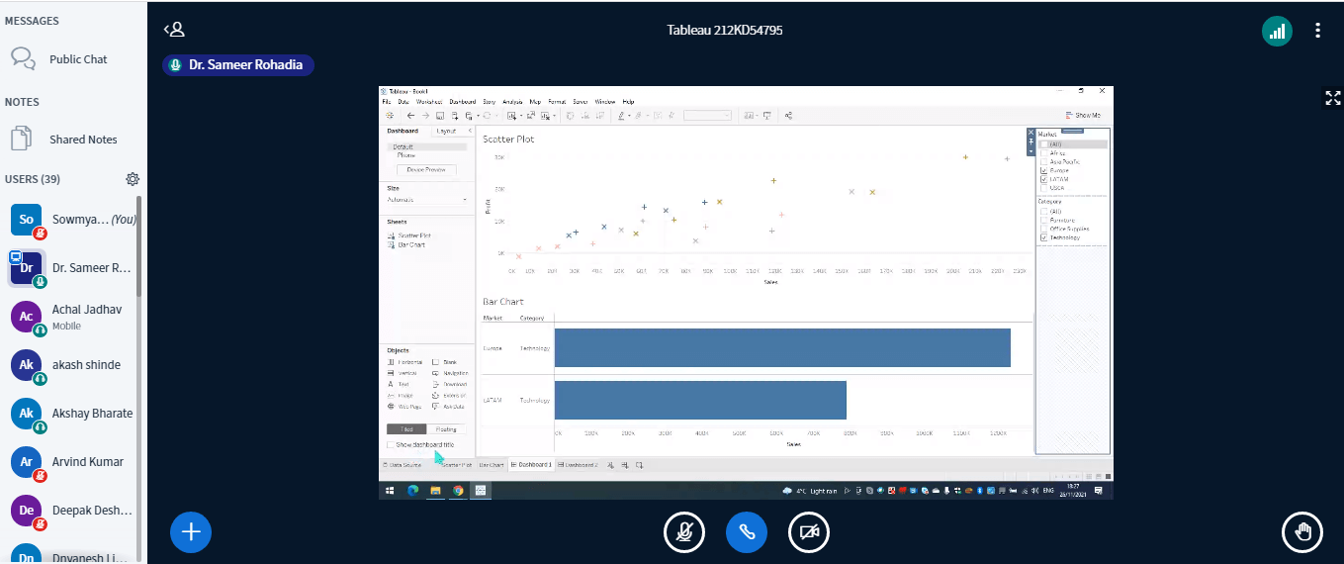Select user Akshay Bharate in the list
The image size is (1344, 564).
click(x=73, y=414)
